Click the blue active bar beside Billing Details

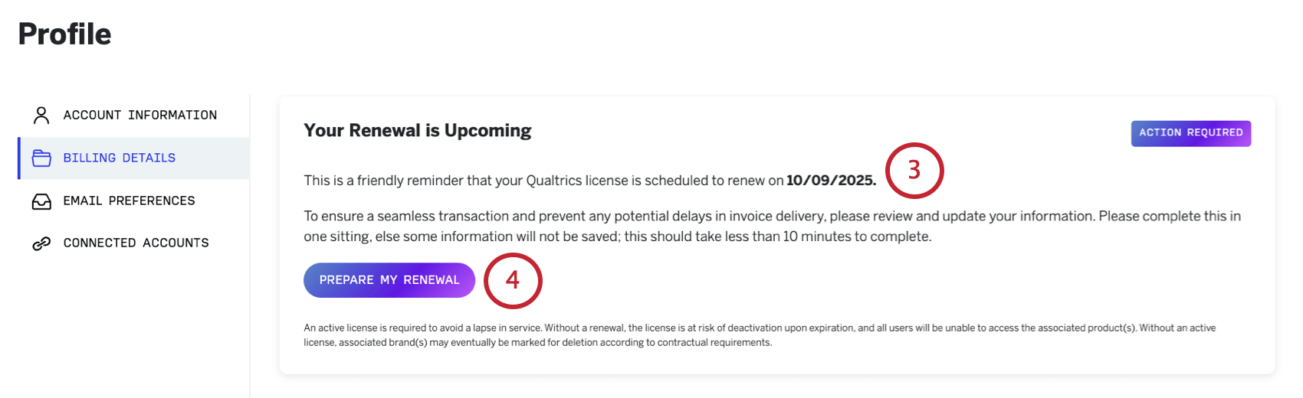(x=19, y=158)
